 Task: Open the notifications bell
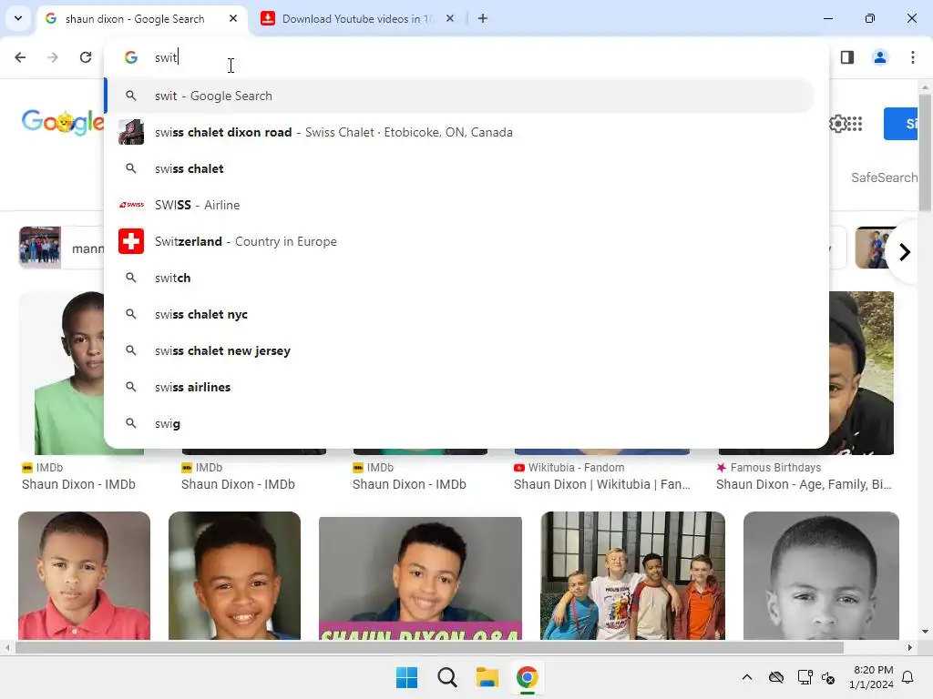[x=907, y=677]
